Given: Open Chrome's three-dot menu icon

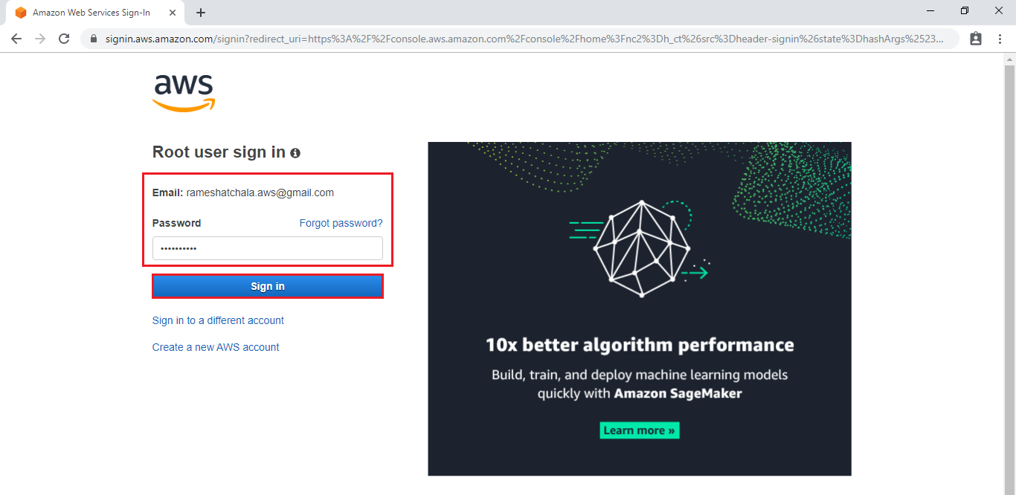Looking at the screenshot, I should point(1000,38).
